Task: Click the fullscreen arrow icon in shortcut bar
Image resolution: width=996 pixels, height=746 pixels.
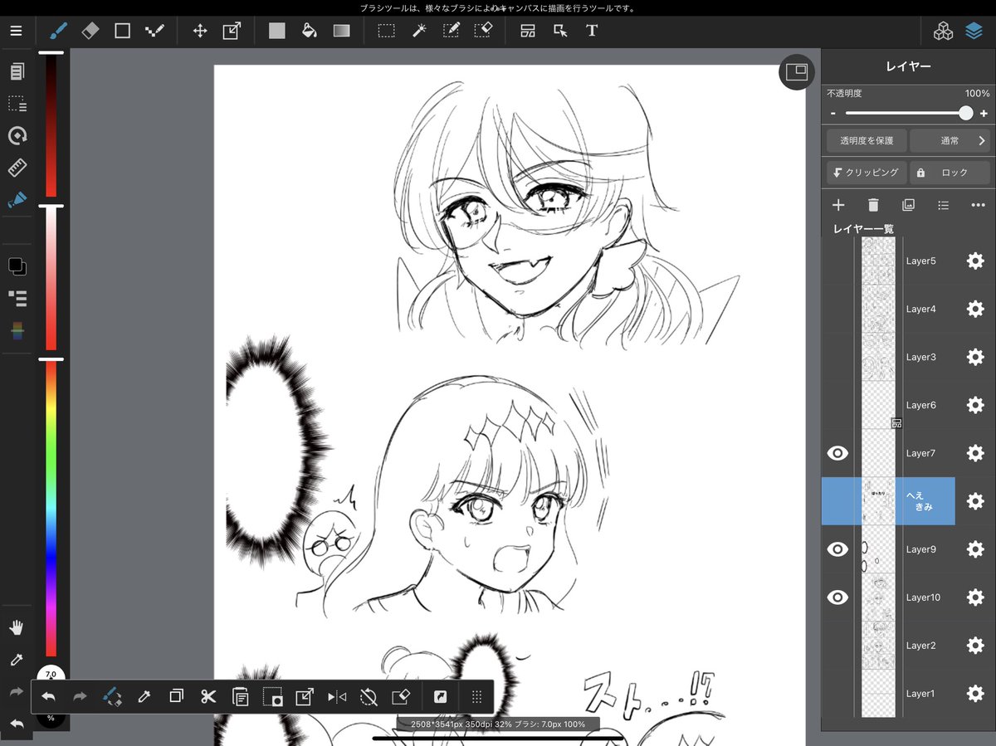Action: (x=441, y=697)
